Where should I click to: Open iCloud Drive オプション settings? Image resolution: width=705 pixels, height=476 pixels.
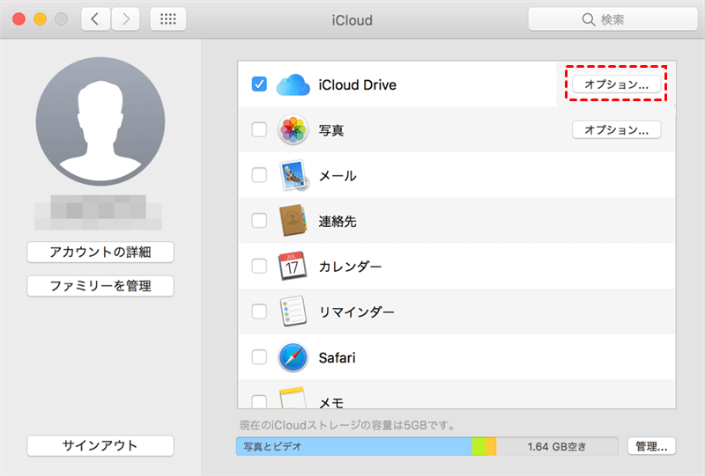616,84
